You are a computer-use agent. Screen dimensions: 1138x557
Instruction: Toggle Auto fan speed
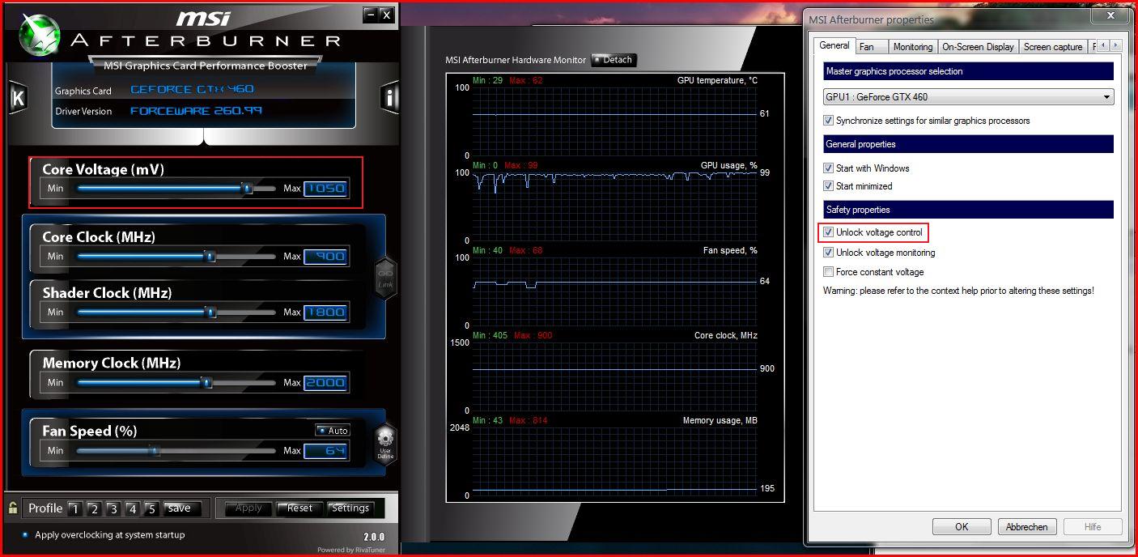333,431
